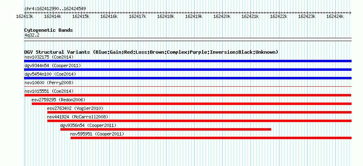Select the blue bar under nsv1032175
This screenshot has height=166, width=363.
coord(188,61)
